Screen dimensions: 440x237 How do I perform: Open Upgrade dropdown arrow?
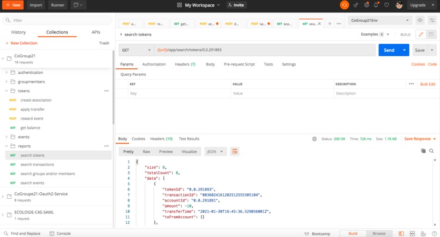point(432,5)
